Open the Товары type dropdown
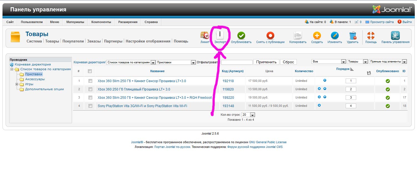 [358, 62]
